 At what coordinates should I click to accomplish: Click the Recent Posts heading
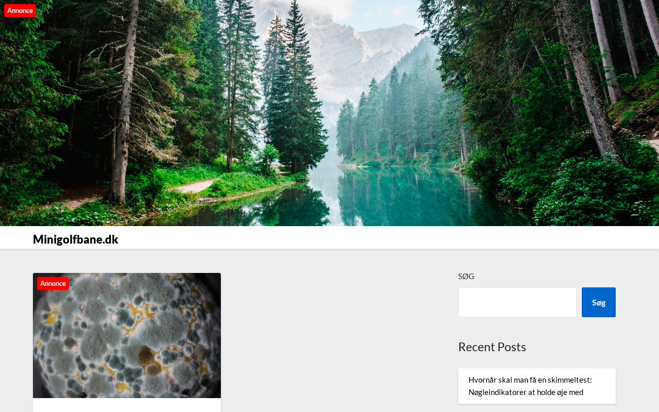tap(492, 347)
